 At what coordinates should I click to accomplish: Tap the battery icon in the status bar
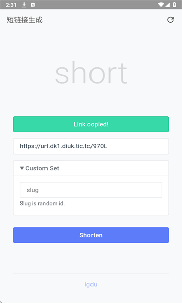pos(174,5)
